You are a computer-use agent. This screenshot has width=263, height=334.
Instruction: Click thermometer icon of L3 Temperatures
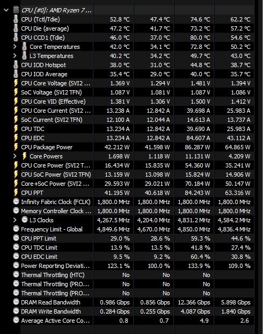24,56
